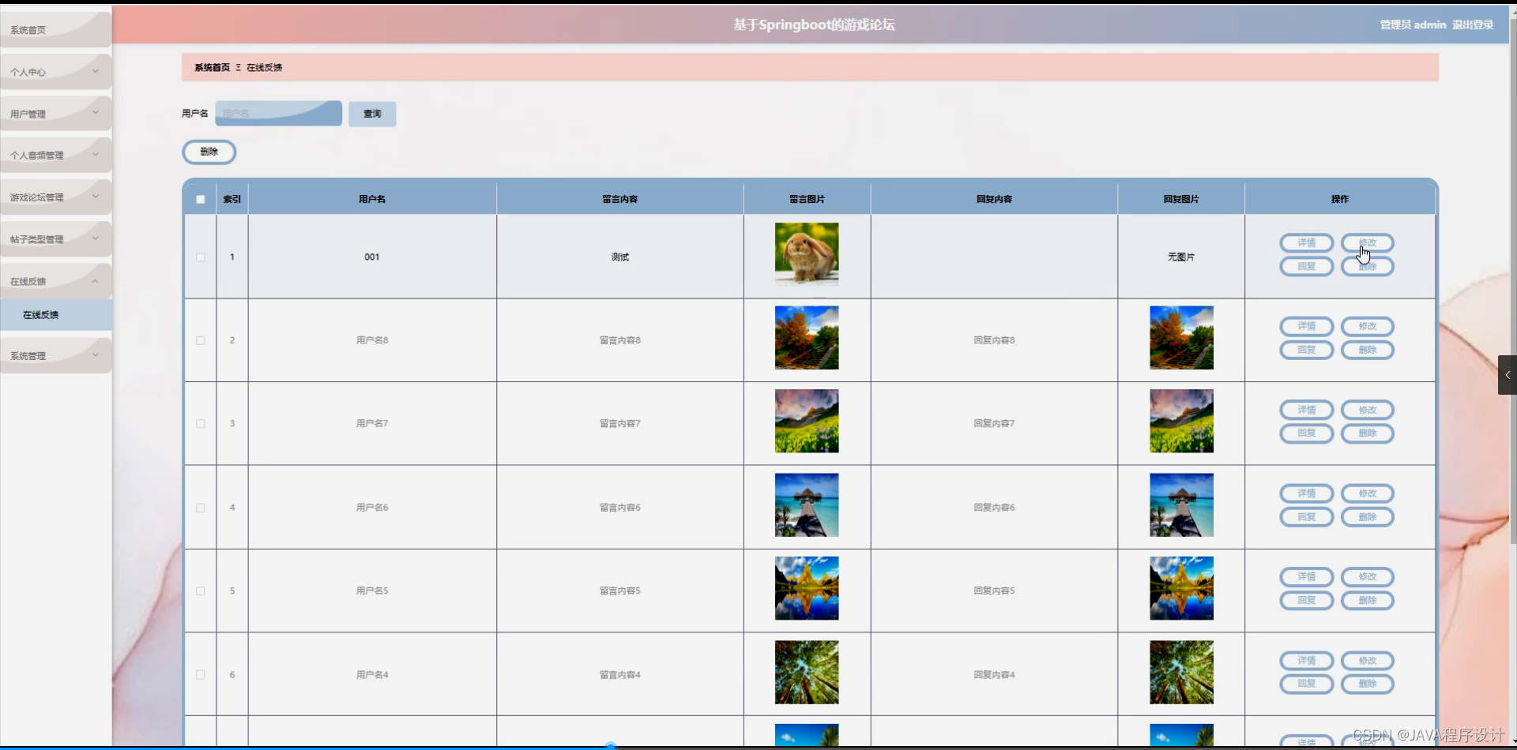1517x750 pixels.
Task: Open 详情 for 用户名8 row
Action: (1307, 326)
